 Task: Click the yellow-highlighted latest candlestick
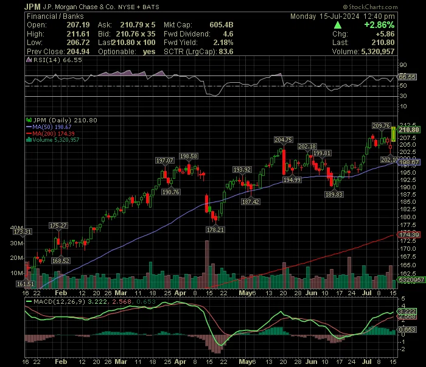pos(393,134)
